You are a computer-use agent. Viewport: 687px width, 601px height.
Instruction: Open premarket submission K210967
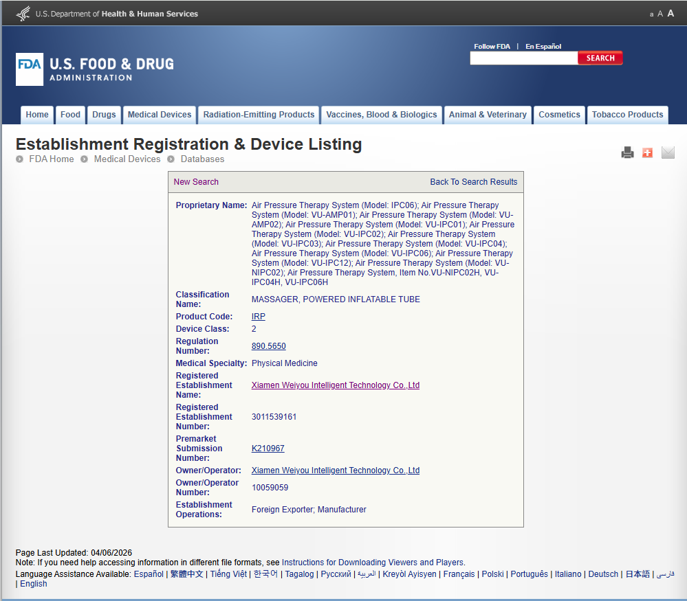[x=268, y=449]
